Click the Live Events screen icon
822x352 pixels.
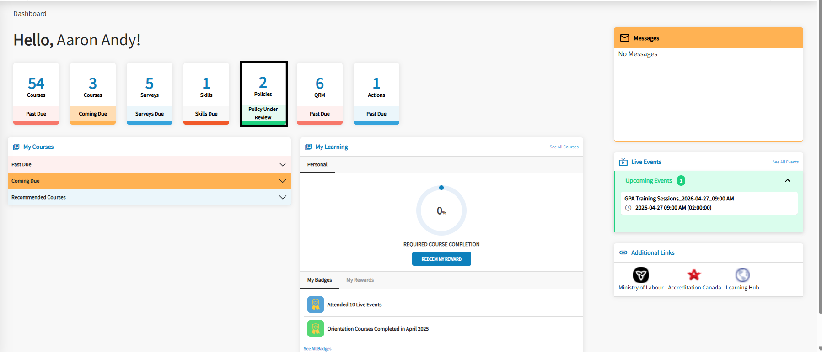pos(623,162)
